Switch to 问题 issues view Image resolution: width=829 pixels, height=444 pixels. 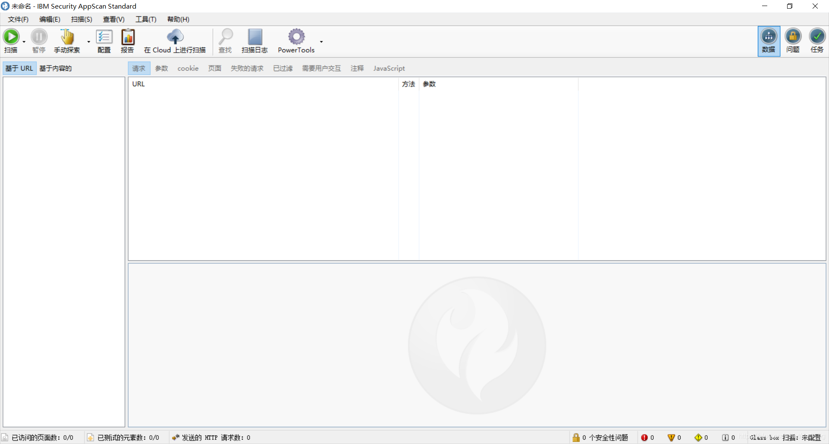click(793, 41)
